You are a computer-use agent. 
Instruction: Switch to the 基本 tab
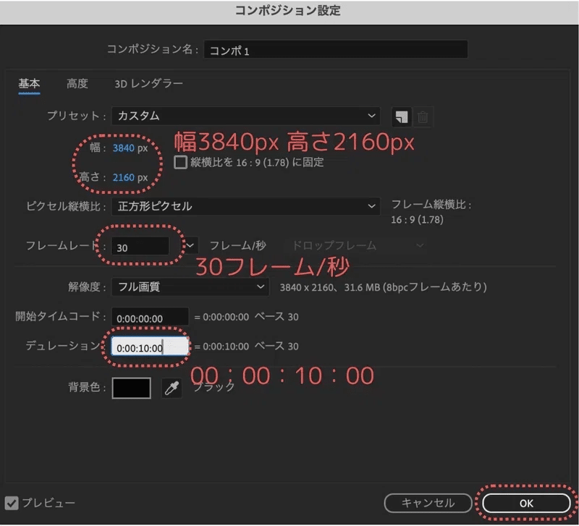pyautogui.click(x=29, y=84)
